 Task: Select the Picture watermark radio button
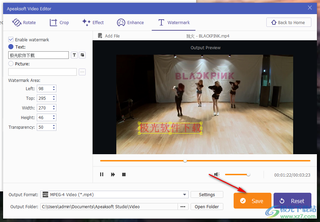pos(11,64)
